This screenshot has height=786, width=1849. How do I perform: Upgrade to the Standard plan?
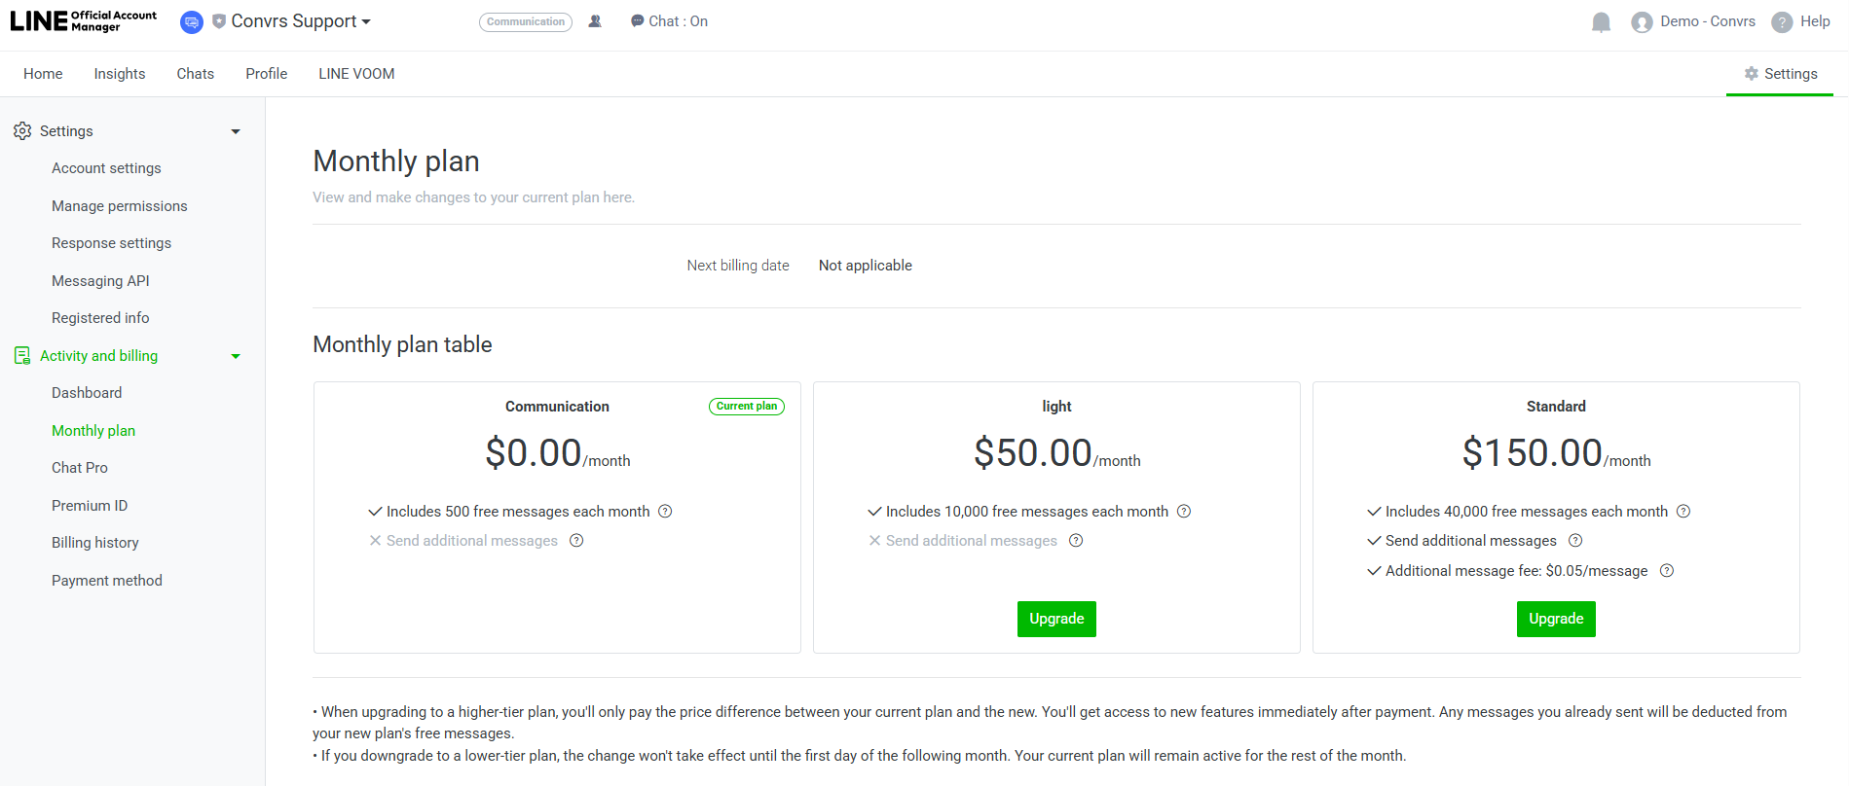pyautogui.click(x=1556, y=619)
